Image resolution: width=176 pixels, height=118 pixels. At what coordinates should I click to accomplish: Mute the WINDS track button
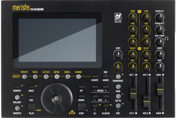click(x=79, y=77)
